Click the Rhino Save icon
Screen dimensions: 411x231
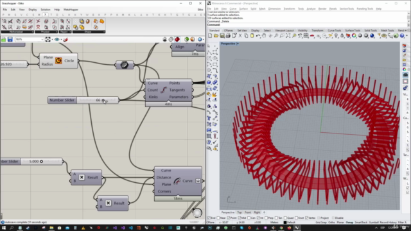(222, 36)
